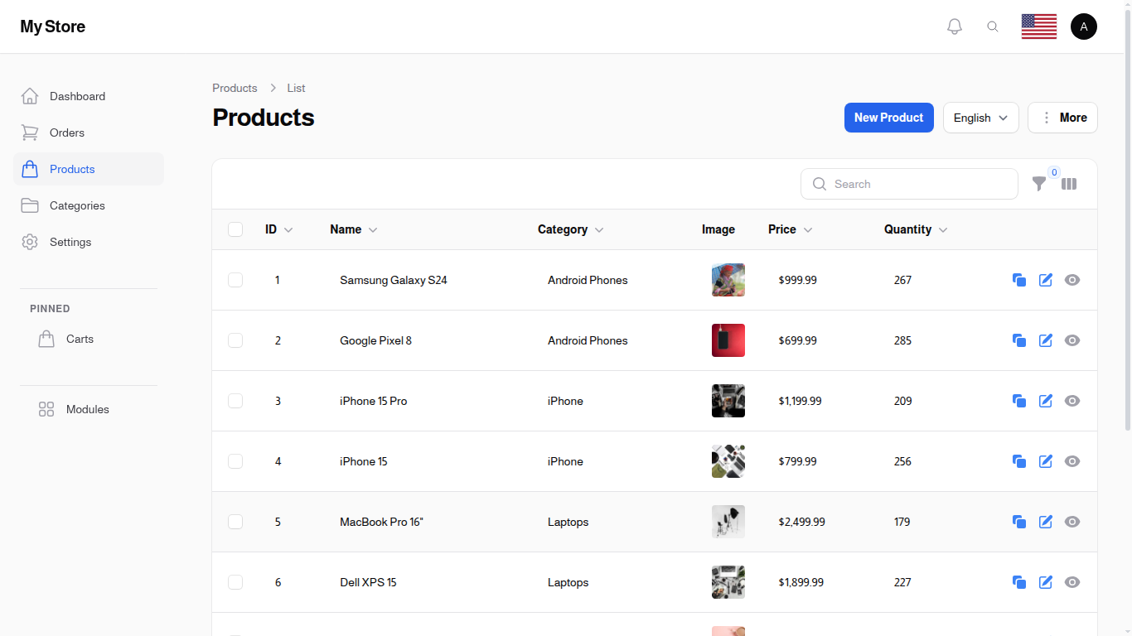Select the checkbox for Dell XPS 15
1132x636 pixels.
tap(235, 582)
